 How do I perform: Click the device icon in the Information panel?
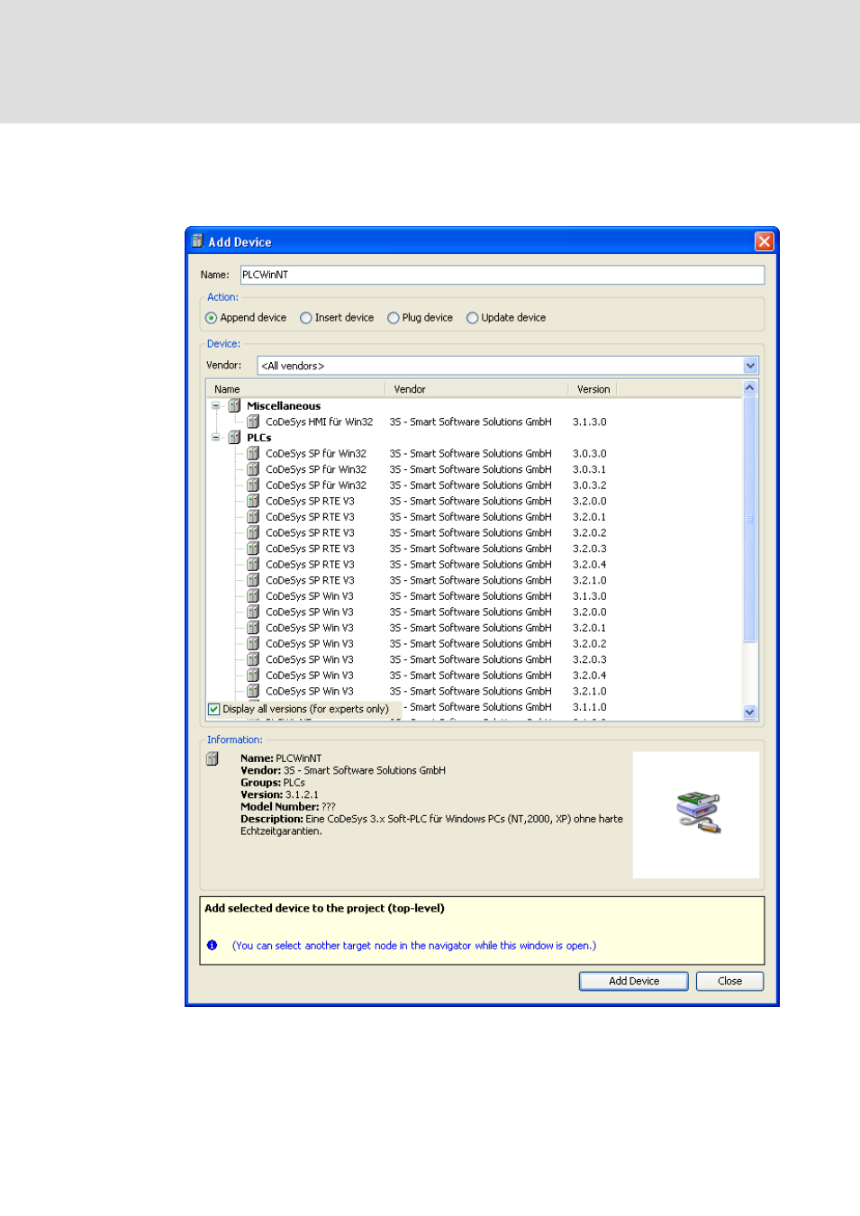pyautogui.click(x=213, y=758)
